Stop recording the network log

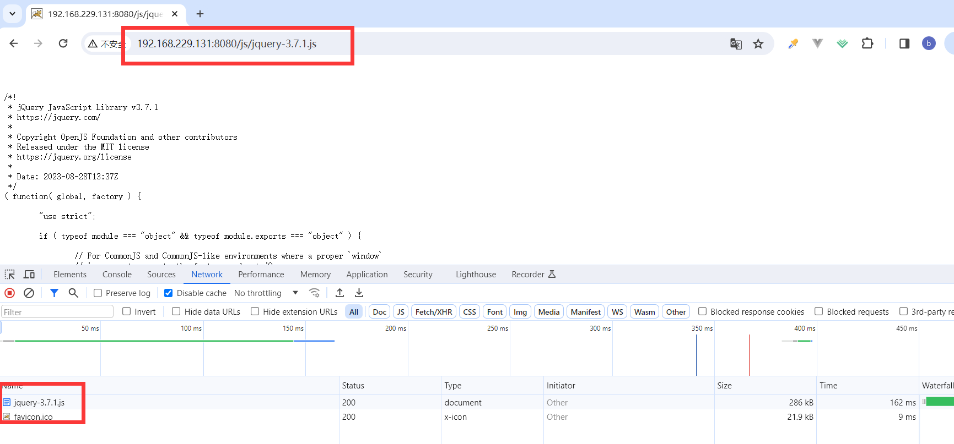[x=9, y=293]
